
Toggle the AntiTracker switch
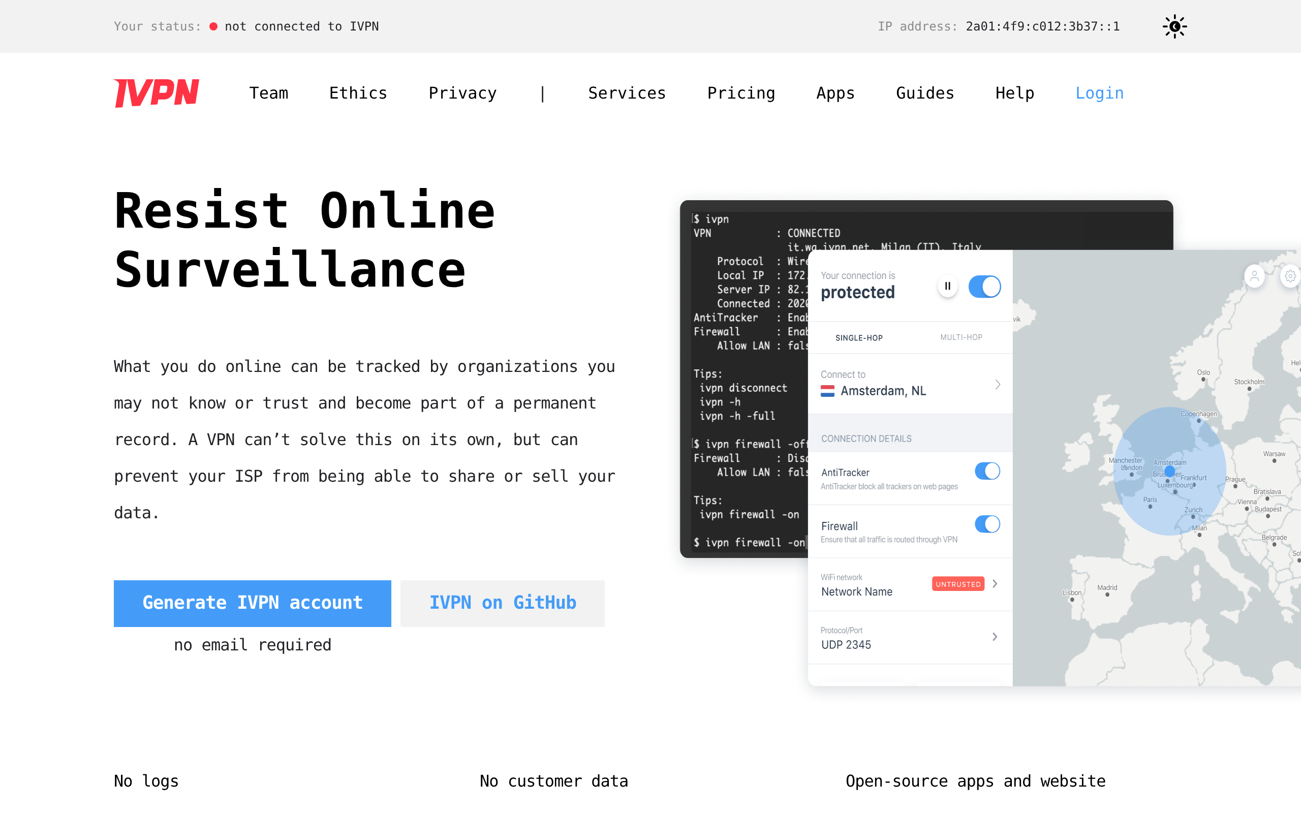click(987, 471)
